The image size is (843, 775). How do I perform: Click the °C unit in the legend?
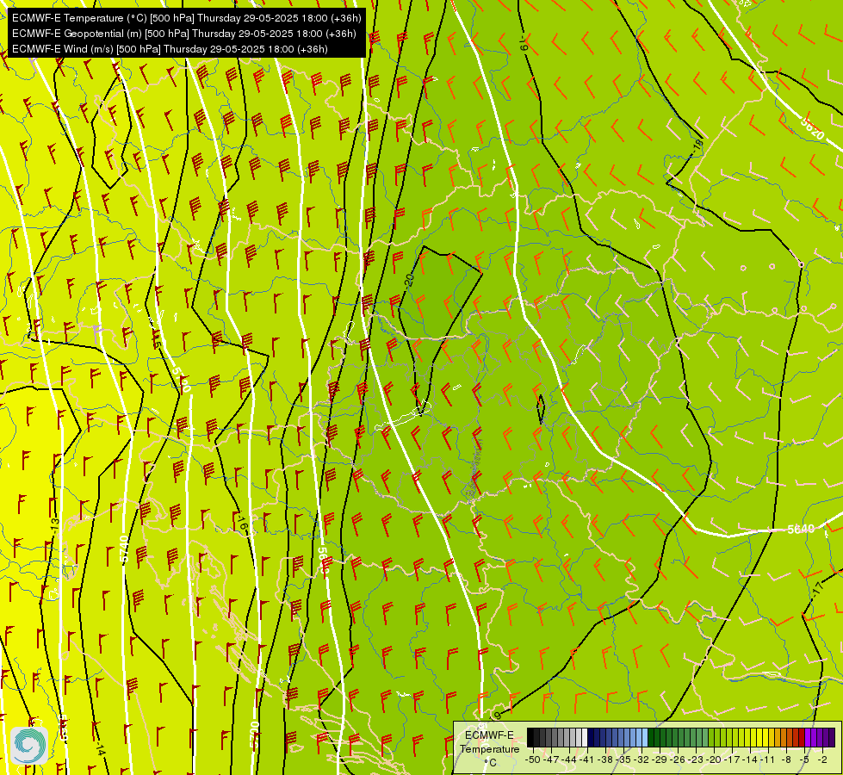[x=490, y=763]
